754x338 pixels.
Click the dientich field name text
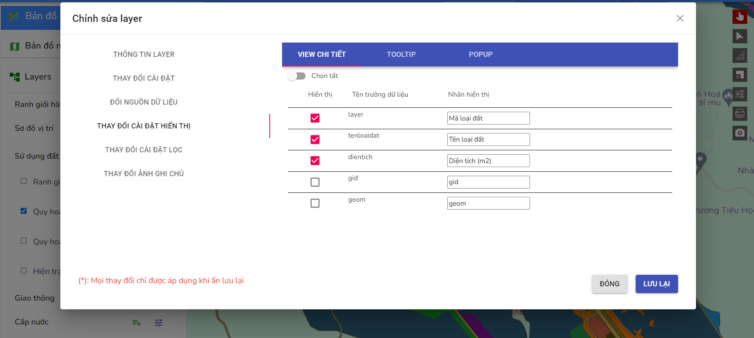360,157
